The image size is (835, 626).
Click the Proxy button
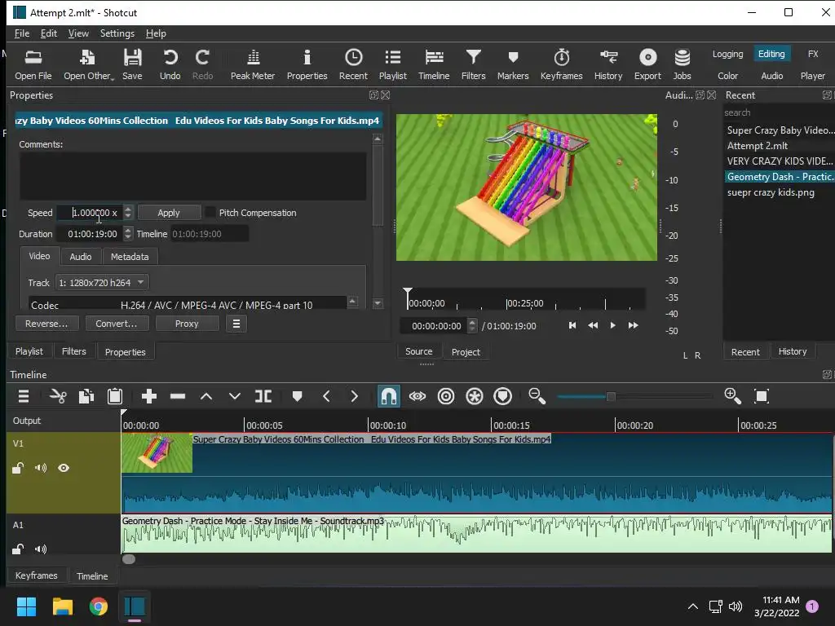(187, 324)
